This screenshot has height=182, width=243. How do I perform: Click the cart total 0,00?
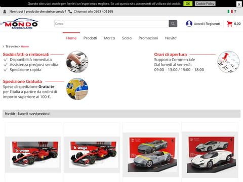pyautogui.click(x=237, y=24)
